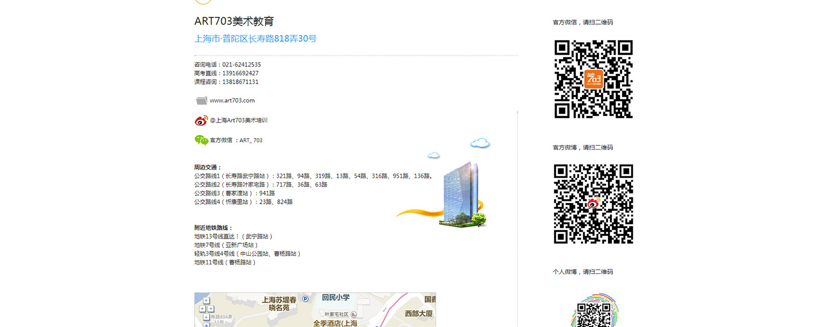This screenshot has height=327, width=829.
Task: Click the parking P marker on map
Action: click(305, 299)
